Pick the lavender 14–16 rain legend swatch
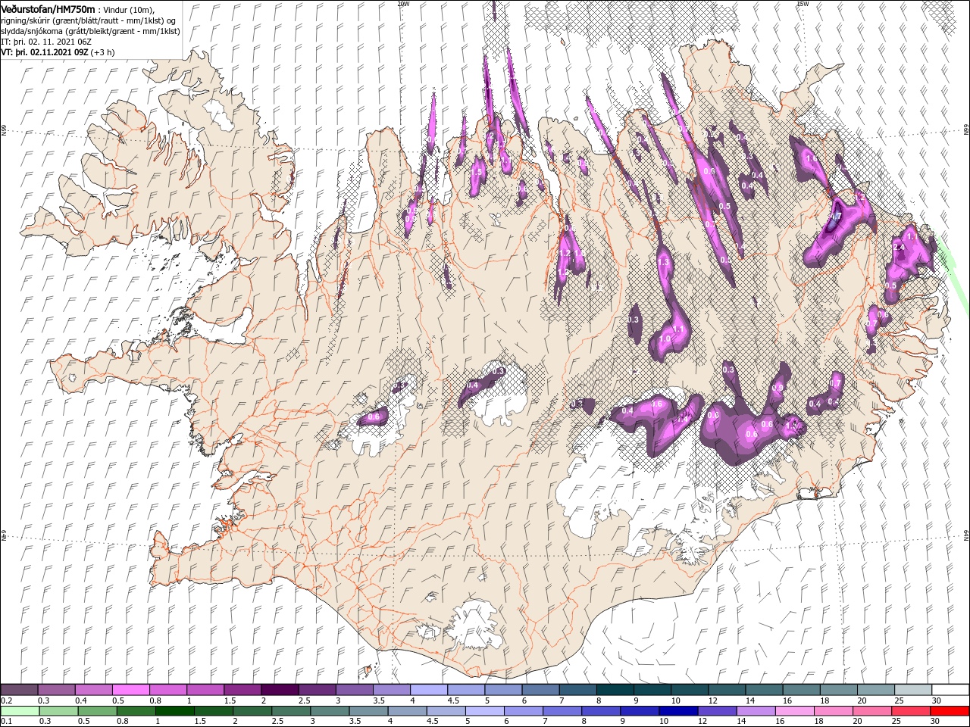The image size is (970, 727). pos(756,711)
